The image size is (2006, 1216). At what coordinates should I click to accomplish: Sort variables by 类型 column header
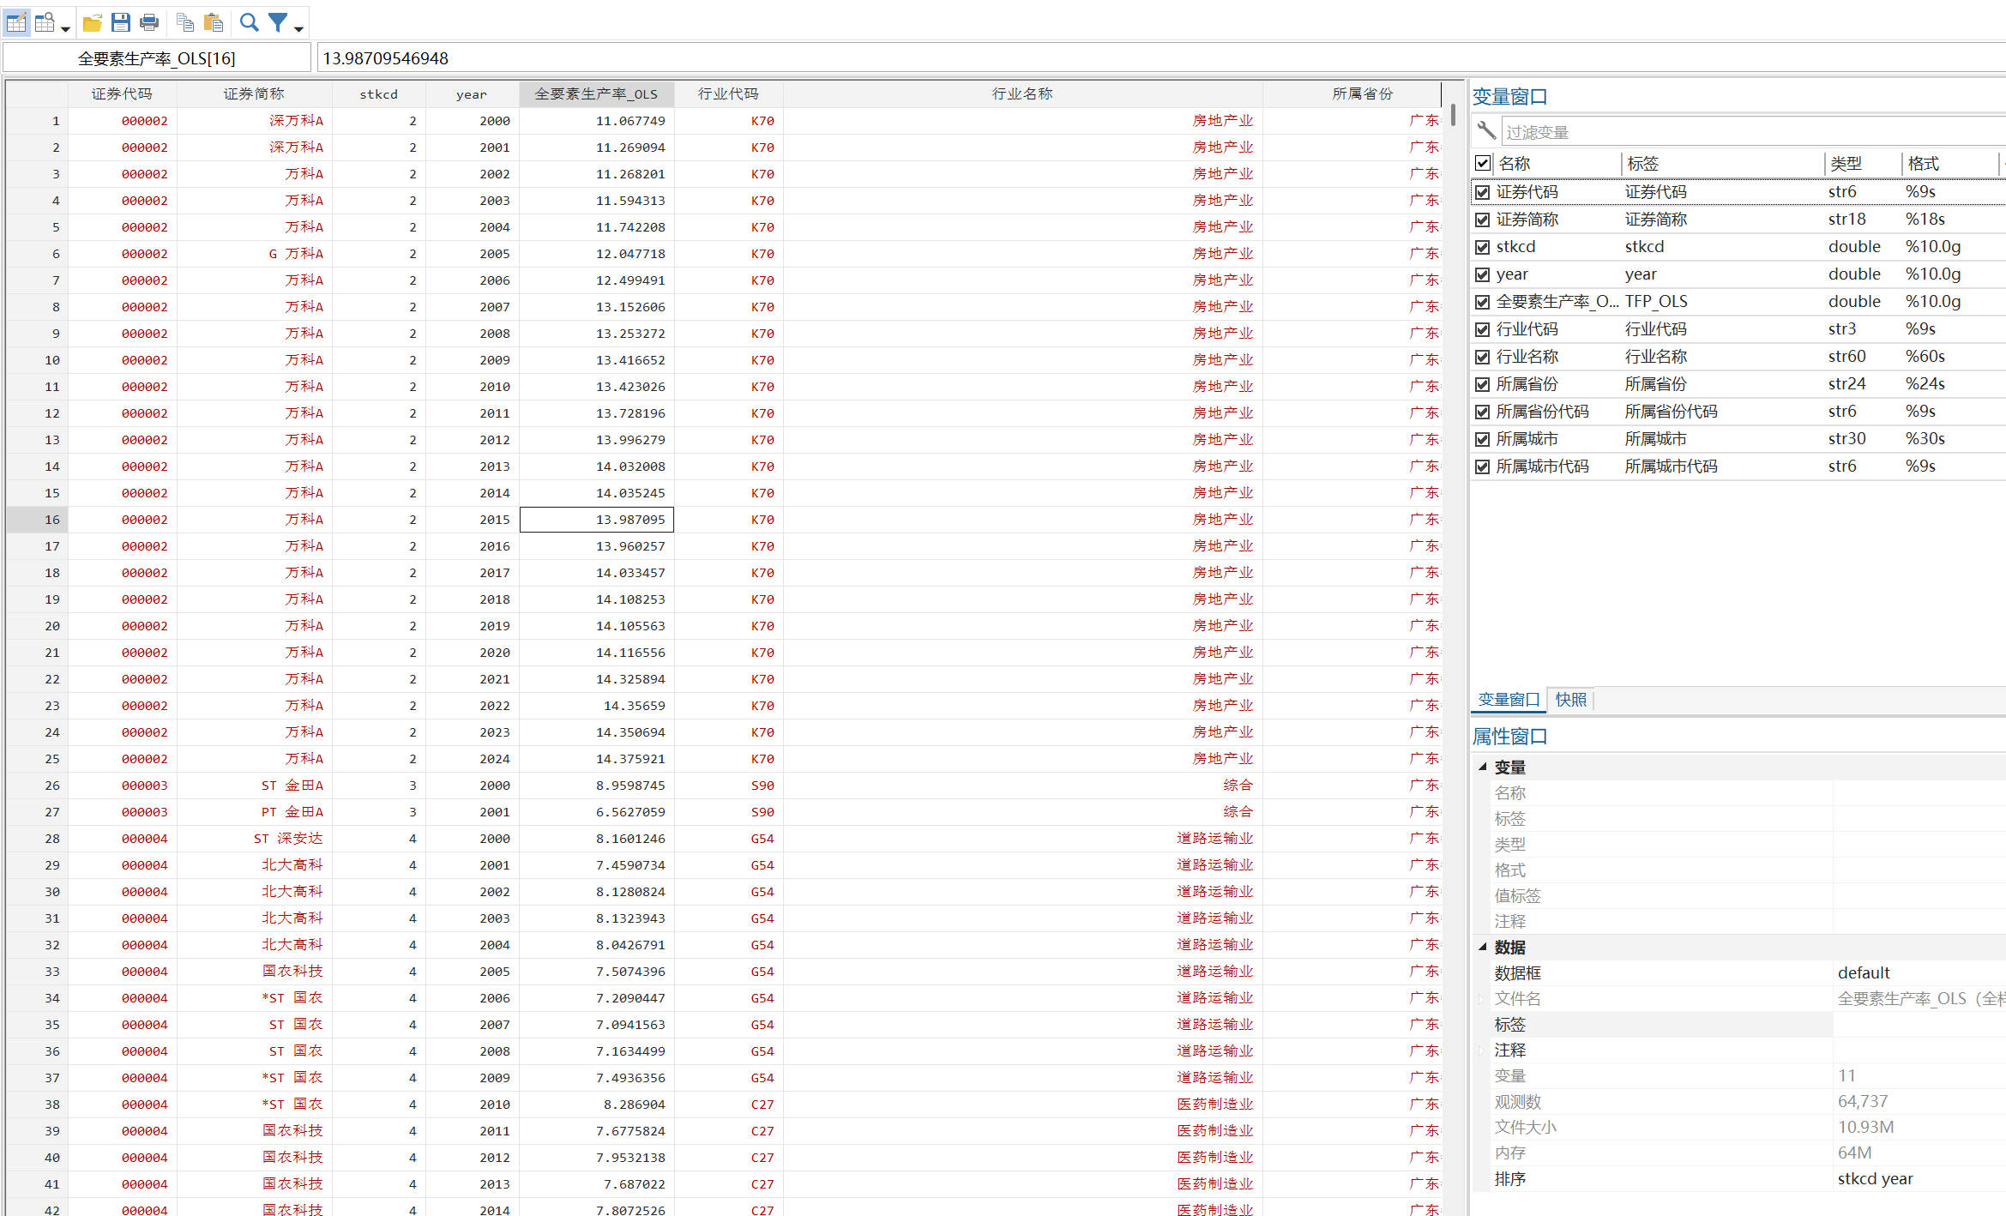point(1846,163)
